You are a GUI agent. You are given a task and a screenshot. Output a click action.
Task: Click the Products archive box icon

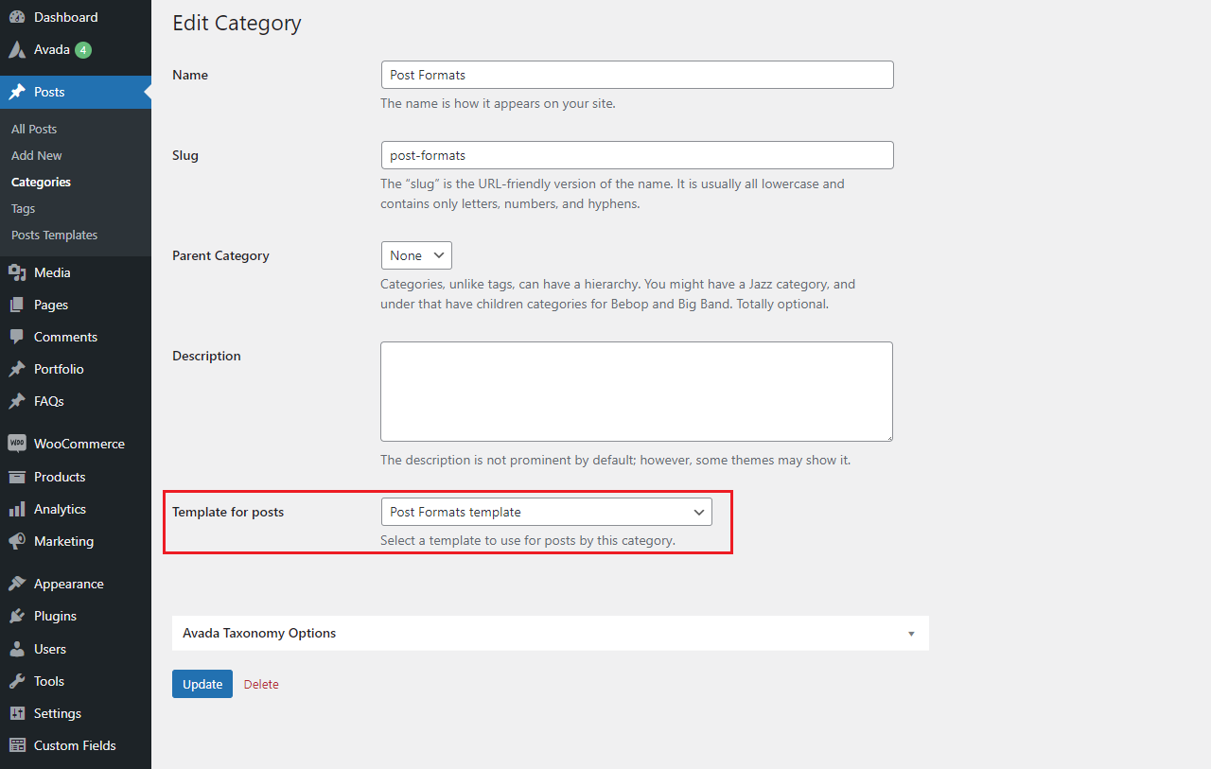[x=17, y=477]
